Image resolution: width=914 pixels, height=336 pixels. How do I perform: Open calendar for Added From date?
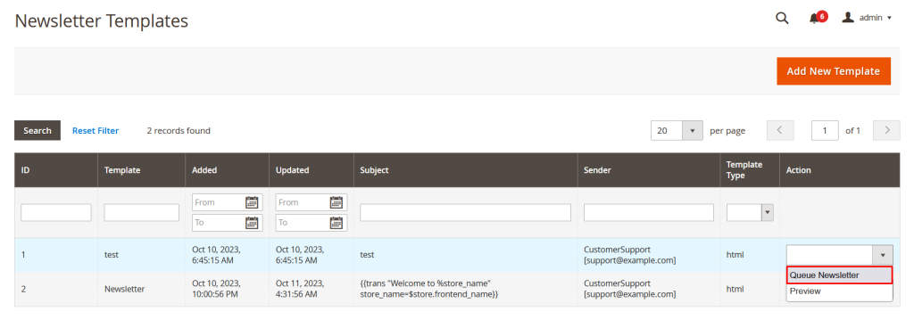251,202
